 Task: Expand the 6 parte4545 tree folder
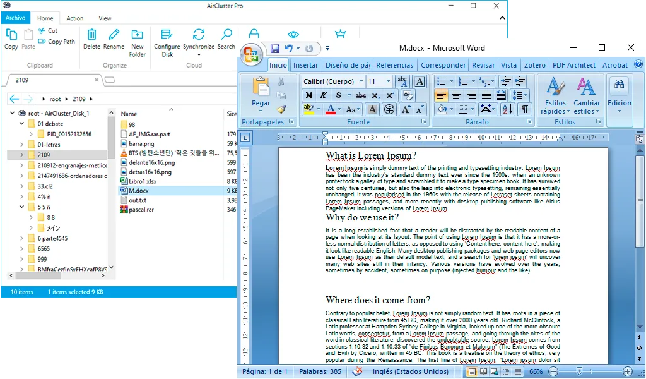(x=22, y=238)
